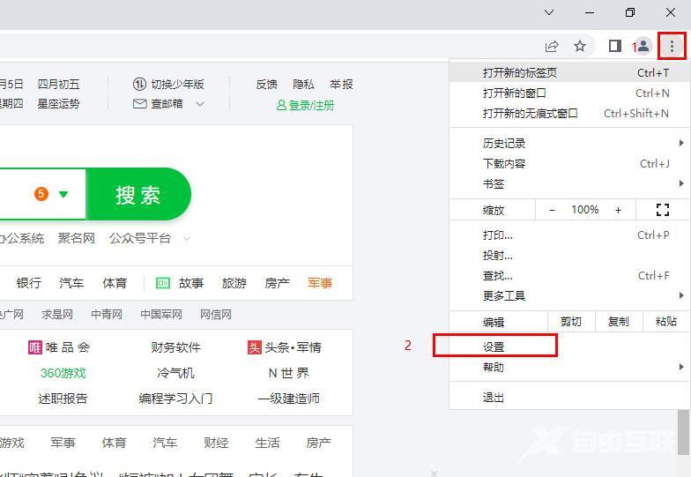Click 粘贴 in the edit row
Image resolution: width=691 pixels, height=477 pixels.
pos(666,322)
